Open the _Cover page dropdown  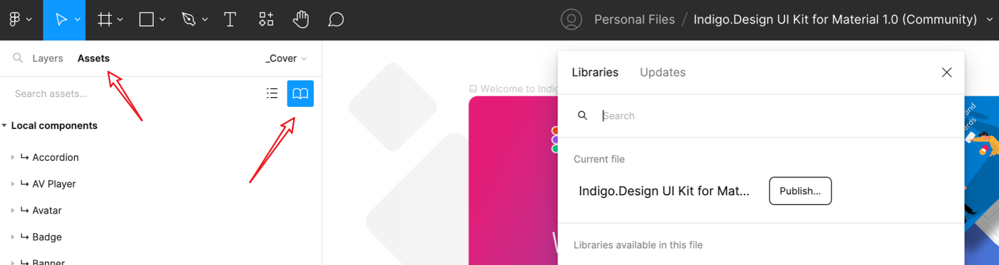[x=286, y=59]
